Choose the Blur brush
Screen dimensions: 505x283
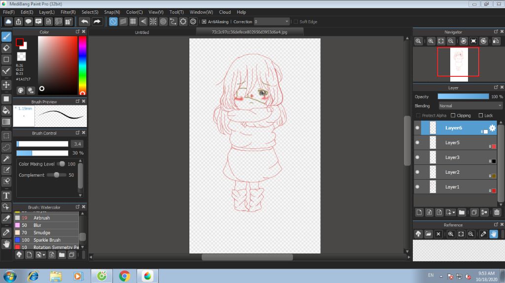46,225
